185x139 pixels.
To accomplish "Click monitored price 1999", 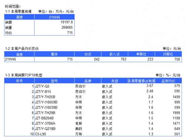I will tap(176, 113).
